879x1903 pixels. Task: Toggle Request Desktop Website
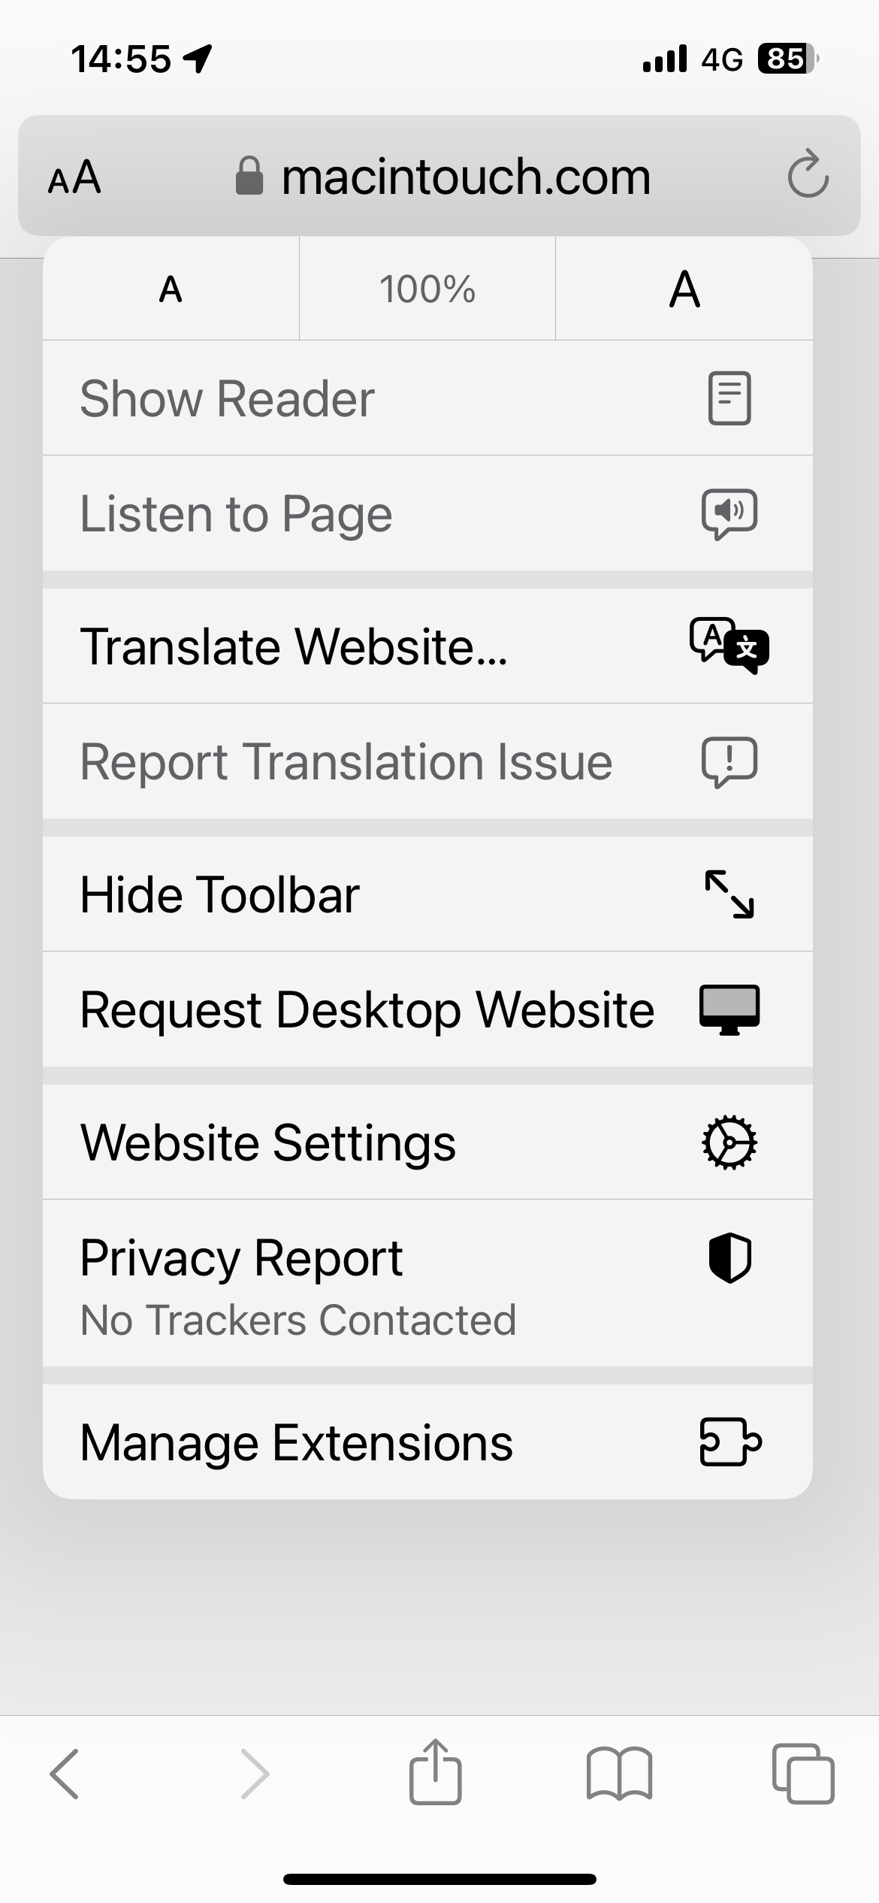pos(367,1009)
